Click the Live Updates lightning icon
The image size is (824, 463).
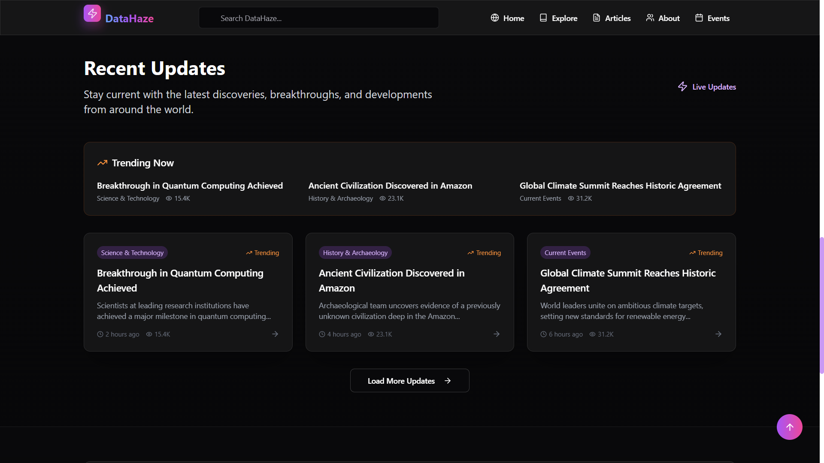[682, 87]
